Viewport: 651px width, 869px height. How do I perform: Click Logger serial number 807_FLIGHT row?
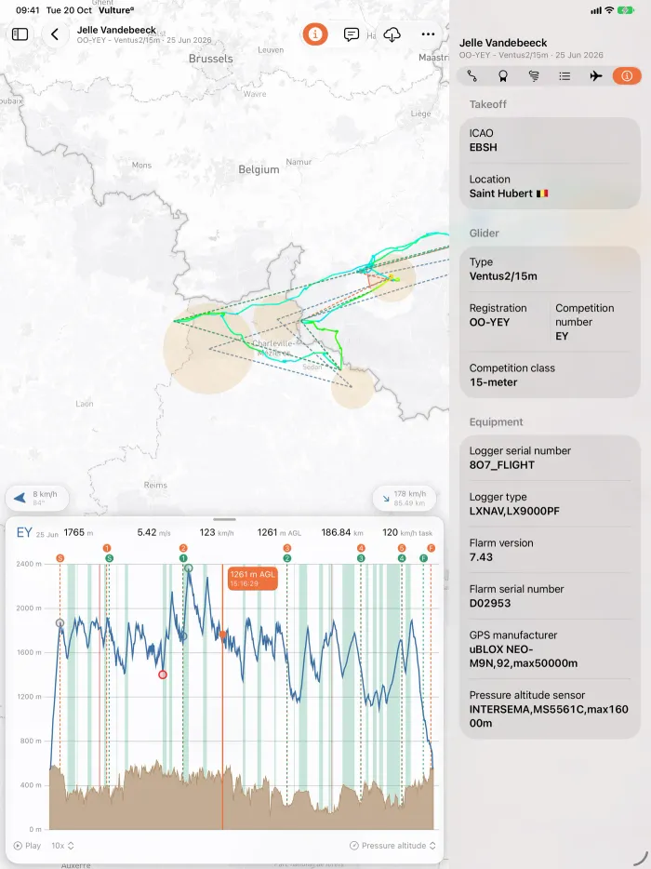[x=551, y=458]
